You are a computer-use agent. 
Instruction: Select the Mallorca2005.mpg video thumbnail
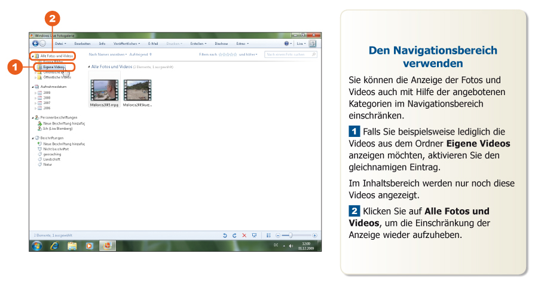pos(104,90)
